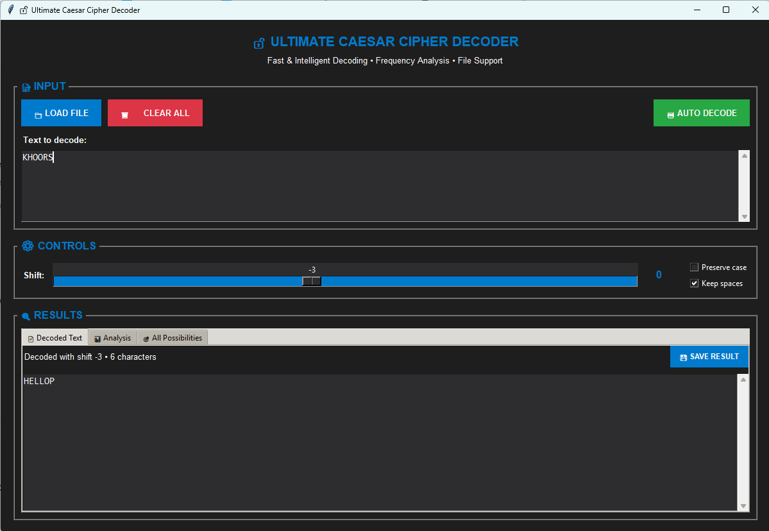Click the document icon beside Input heading
Viewport: 769px width, 531px height.
26,87
